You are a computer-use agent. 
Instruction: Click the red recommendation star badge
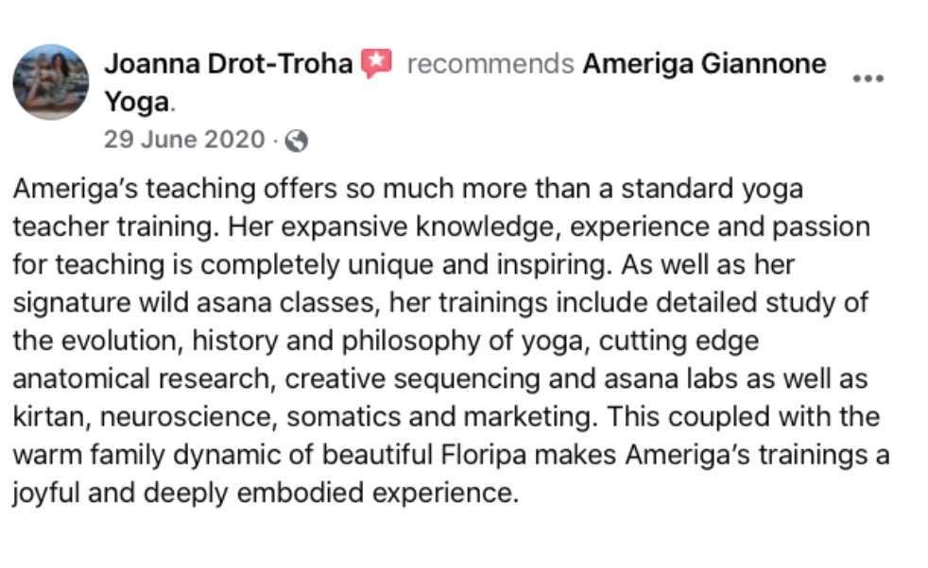(377, 63)
